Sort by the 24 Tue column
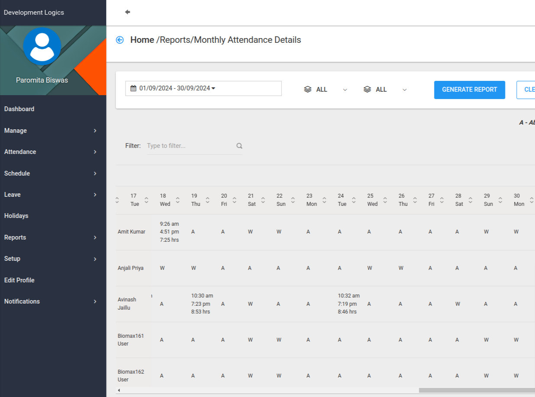The height and width of the screenshot is (397, 535). pyautogui.click(x=354, y=200)
